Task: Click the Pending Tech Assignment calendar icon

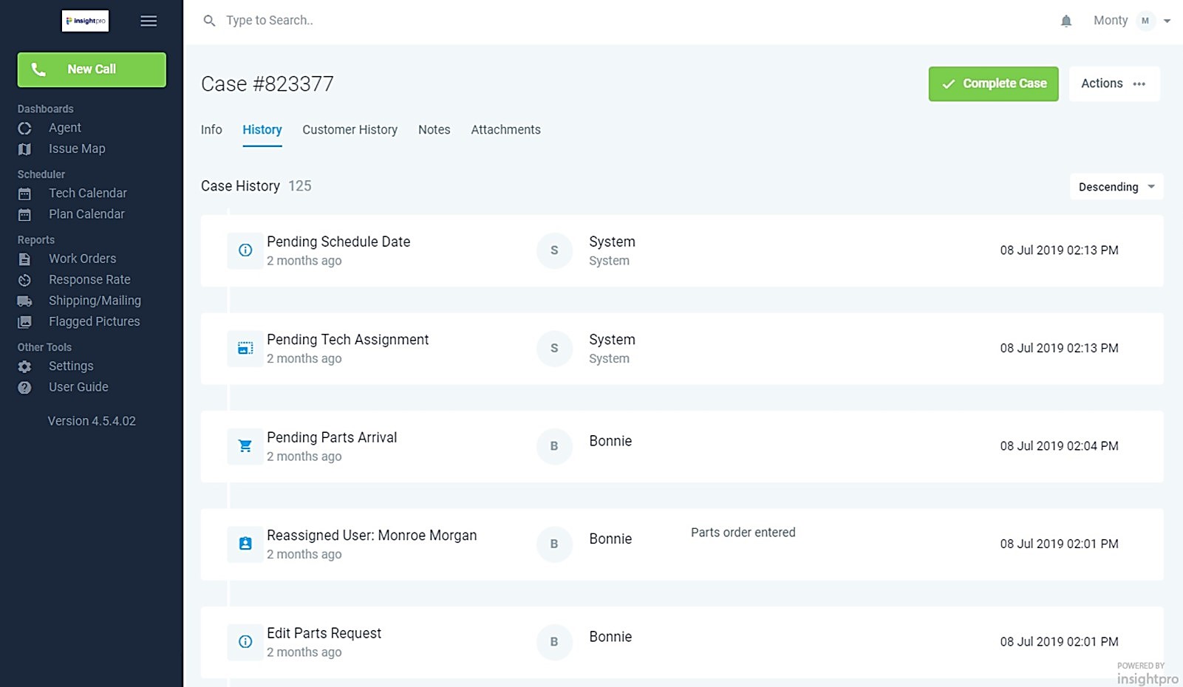Action: pos(245,348)
